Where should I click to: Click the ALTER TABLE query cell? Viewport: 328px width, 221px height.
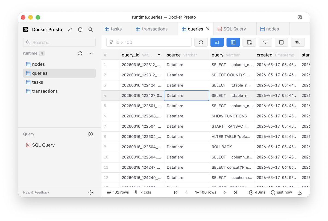click(x=232, y=136)
